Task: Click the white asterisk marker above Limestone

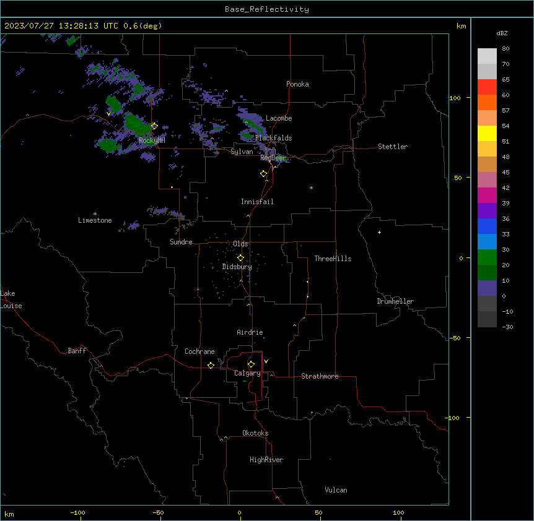Action: tap(95, 213)
